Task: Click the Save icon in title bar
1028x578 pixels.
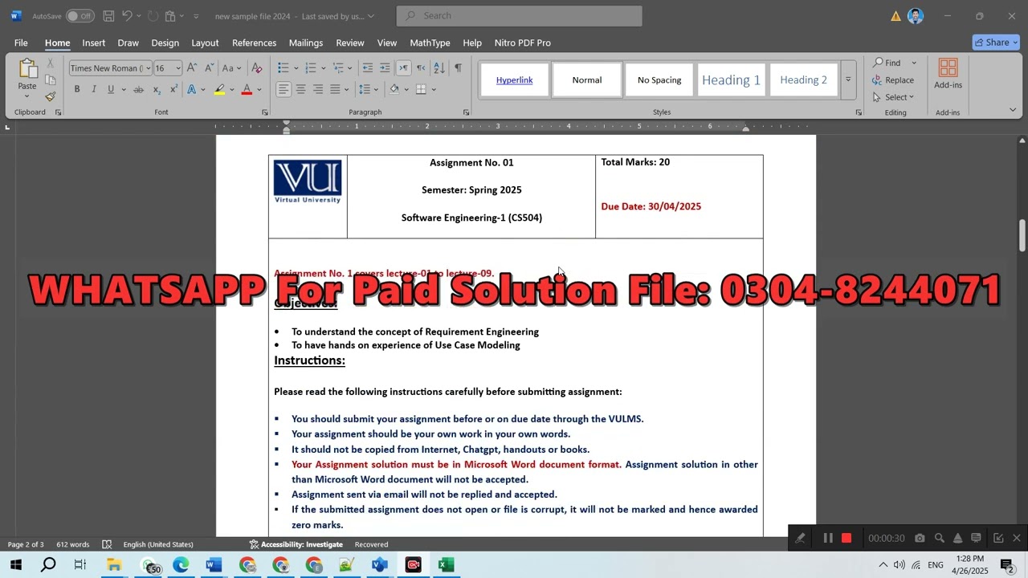Action: pos(108,16)
